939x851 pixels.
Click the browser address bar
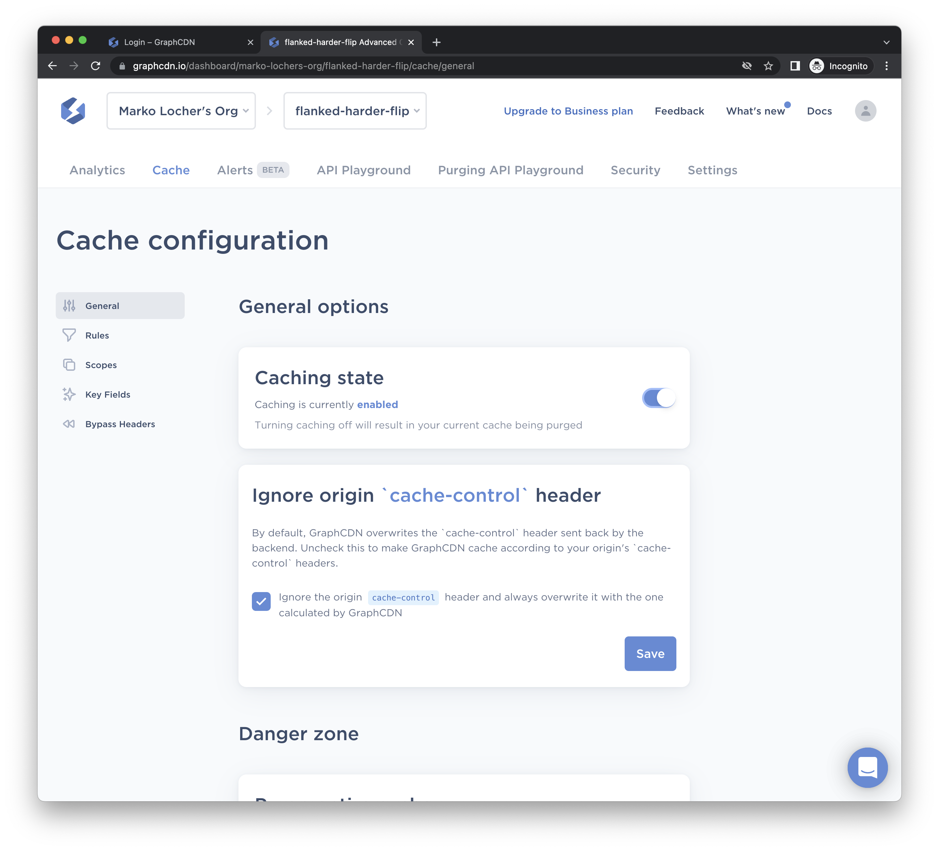click(419, 66)
